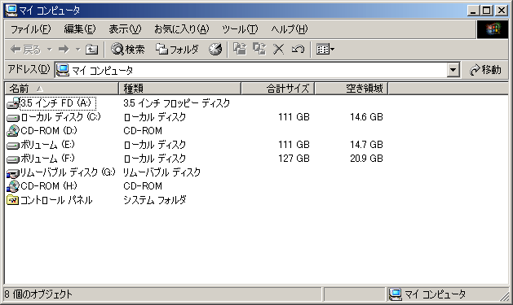
Task: Click the Undo toolbar icon
Action: tap(298, 50)
